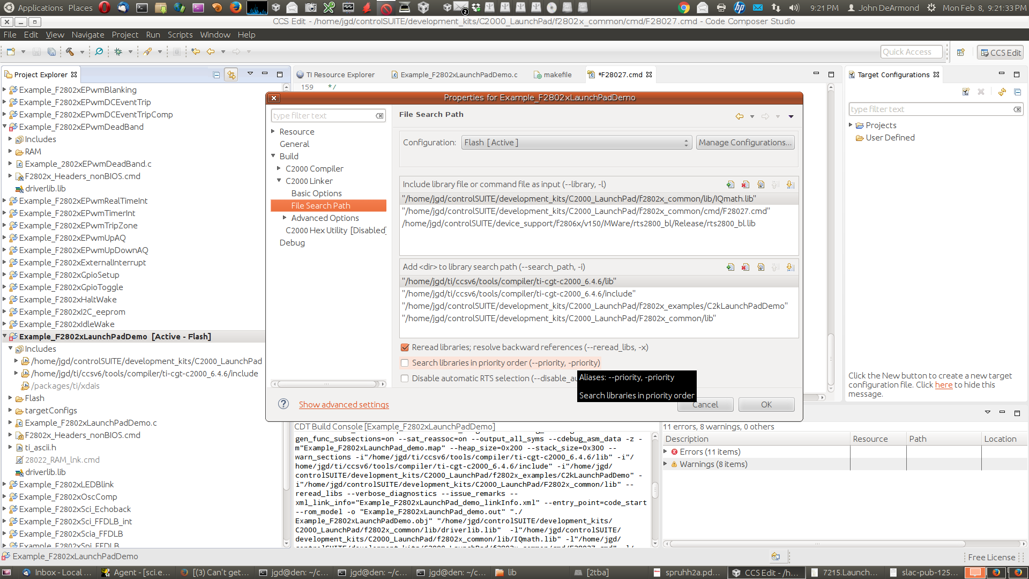The height and width of the screenshot is (579, 1029).
Task: Edit selected search path directory
Action: (760, 267)
